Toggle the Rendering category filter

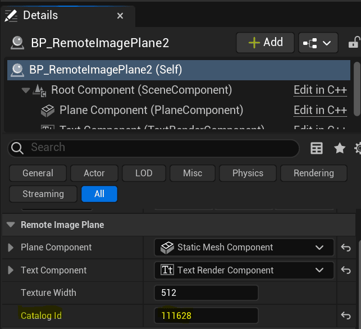click(x=313, y=173)
